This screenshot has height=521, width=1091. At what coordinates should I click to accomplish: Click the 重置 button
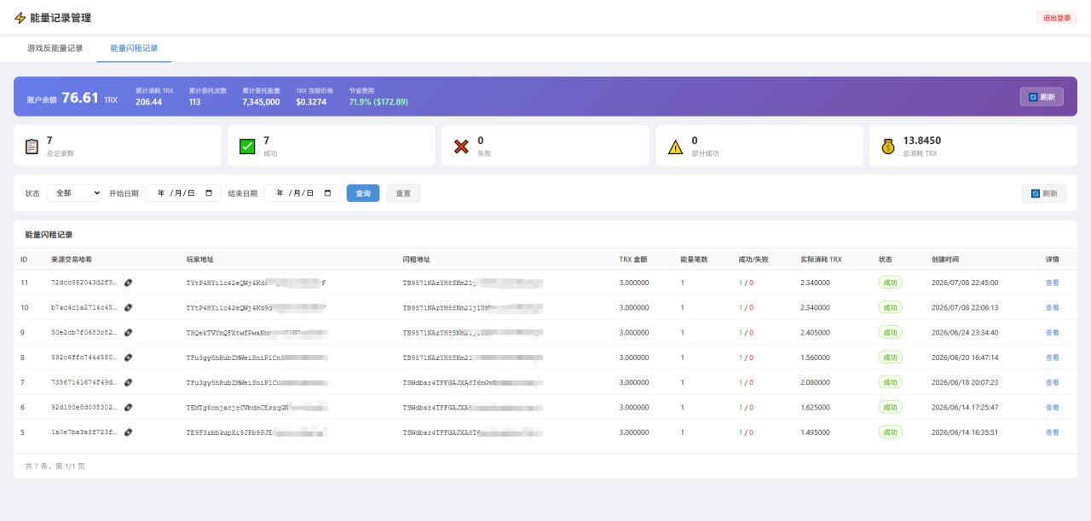pyautogui.click(x=403, y=193)
